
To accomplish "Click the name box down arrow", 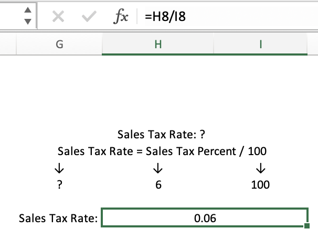I will [x=30, y=22].
